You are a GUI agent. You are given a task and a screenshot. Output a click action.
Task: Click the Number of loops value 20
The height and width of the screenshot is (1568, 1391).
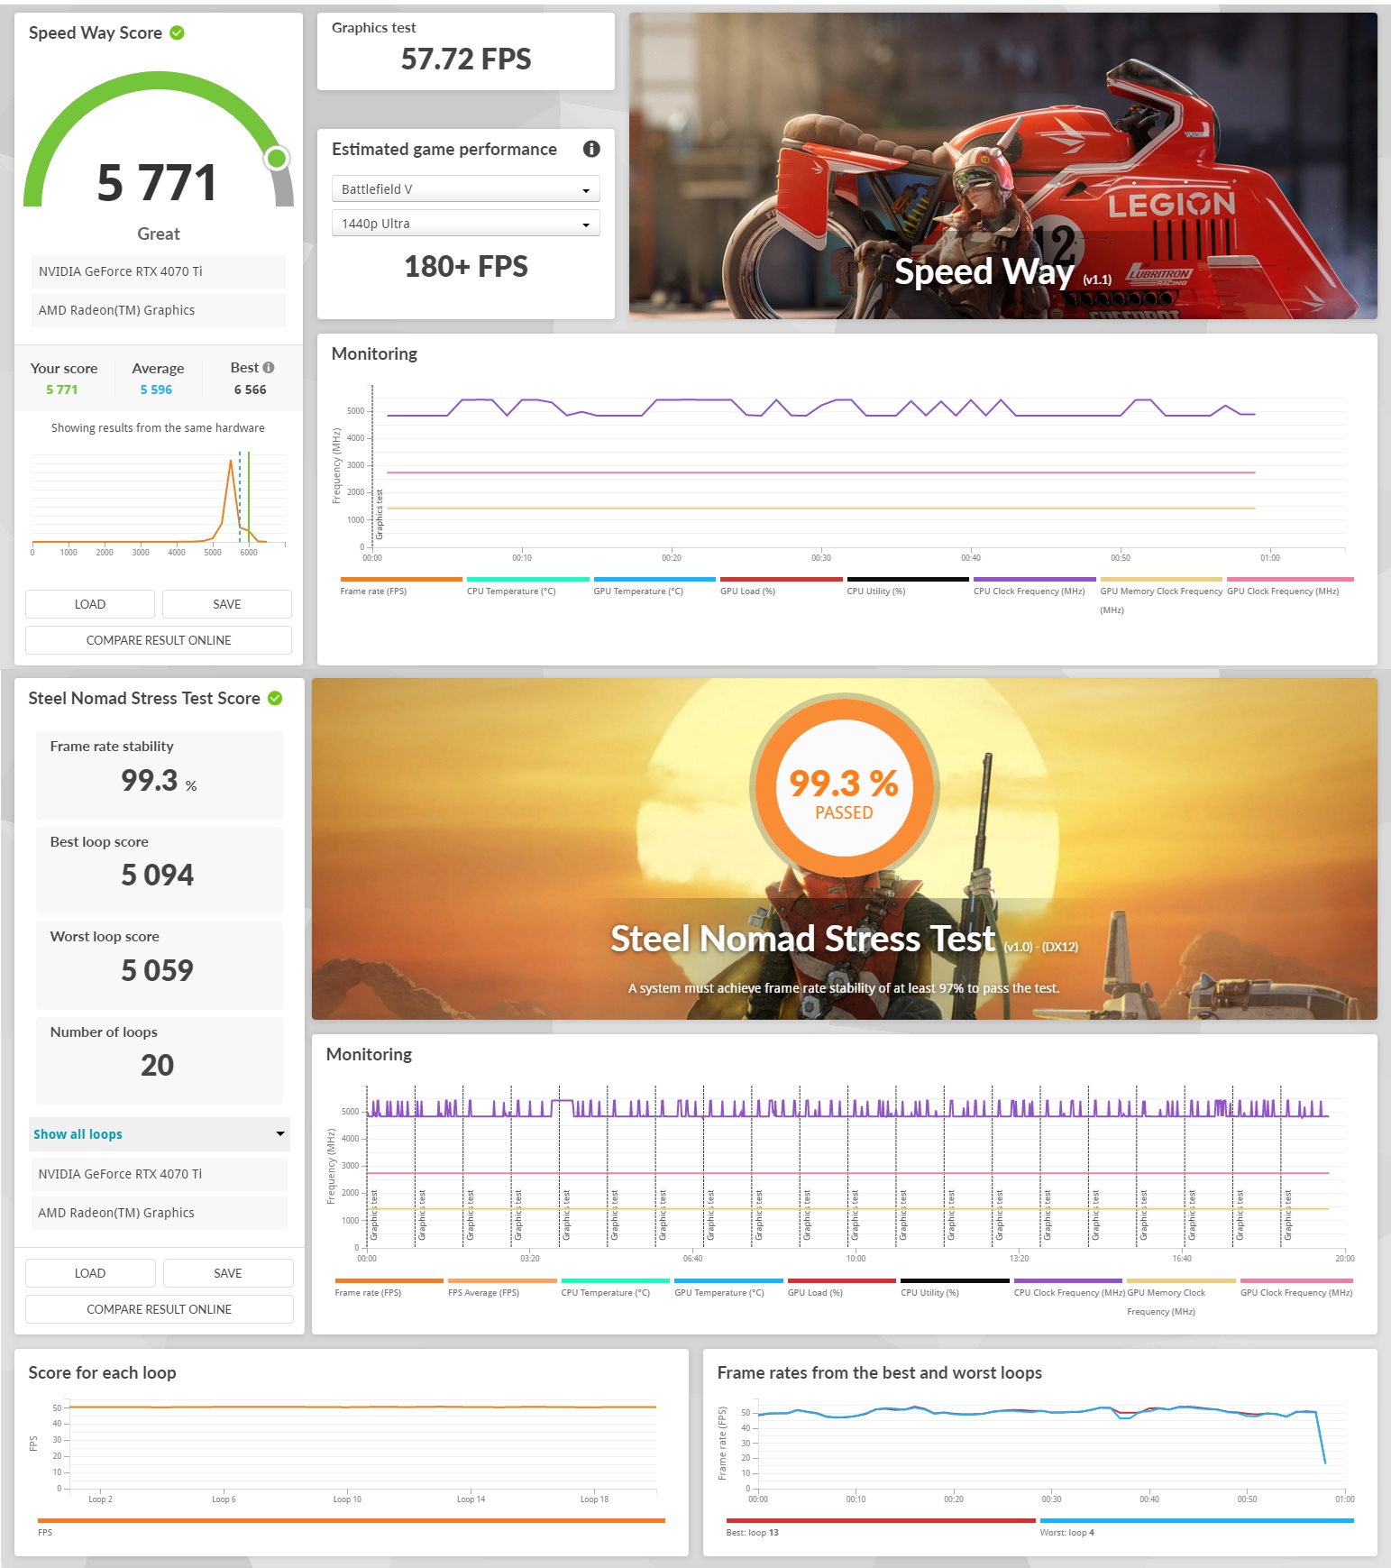[x=158, y=1065]
